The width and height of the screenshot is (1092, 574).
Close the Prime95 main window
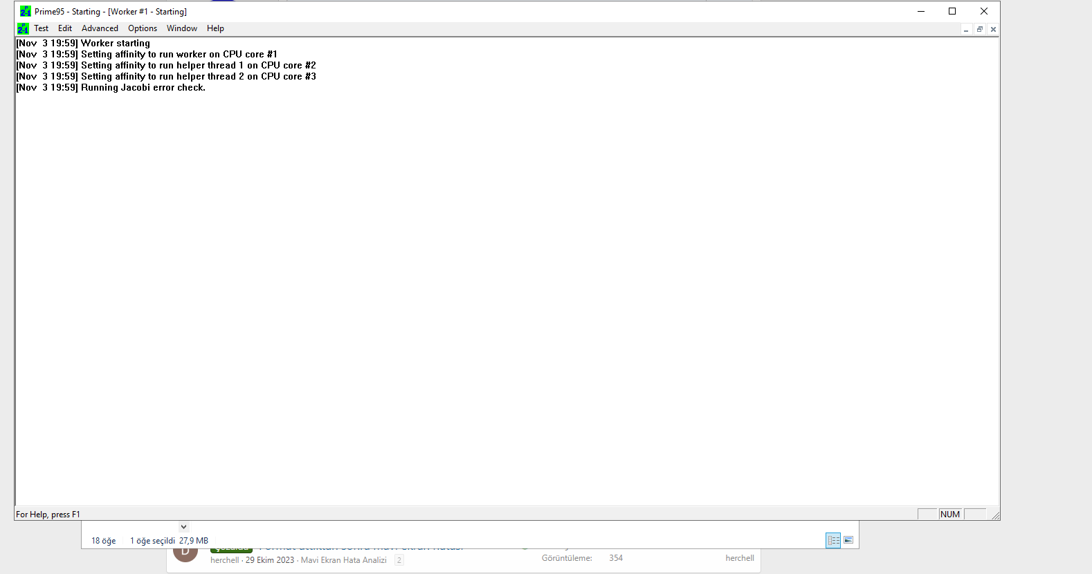[984, 11]
